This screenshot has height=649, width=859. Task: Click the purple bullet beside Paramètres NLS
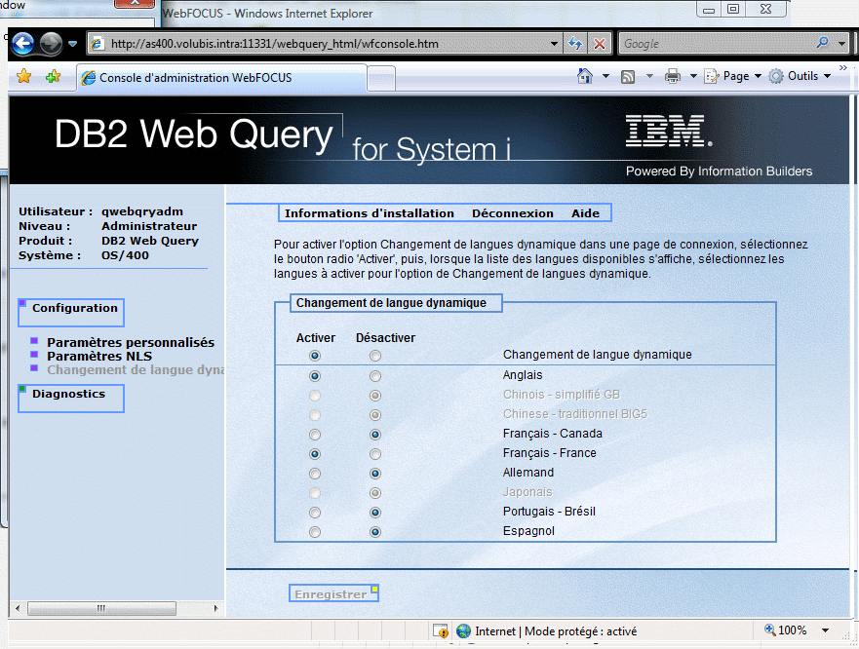tap(34, 355)
